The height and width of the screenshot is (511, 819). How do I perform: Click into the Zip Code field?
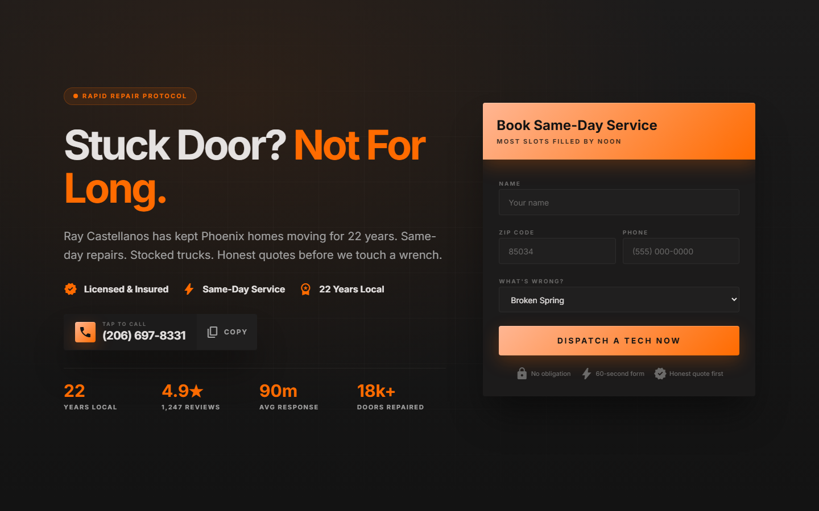pos(557,252)
